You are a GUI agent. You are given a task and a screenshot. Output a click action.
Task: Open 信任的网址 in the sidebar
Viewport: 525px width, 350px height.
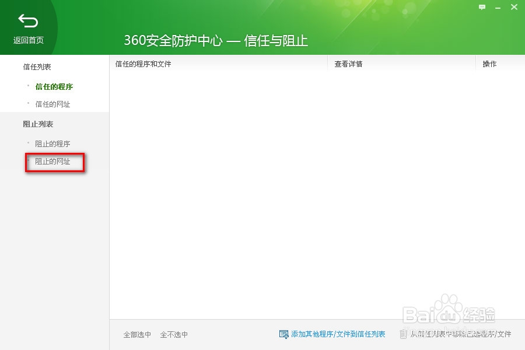coord(52,104)
